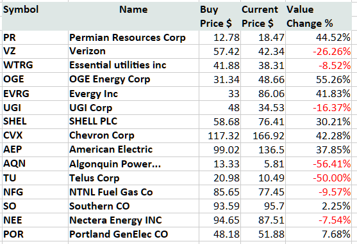Image resolution: width=357 pixels, height=244 pixels.
Task: Select Chevron Corp buy price 117.32
Action: coord(220,135)
